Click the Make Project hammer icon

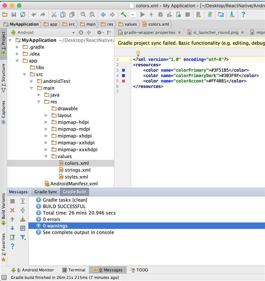click(x=123, y=14)
